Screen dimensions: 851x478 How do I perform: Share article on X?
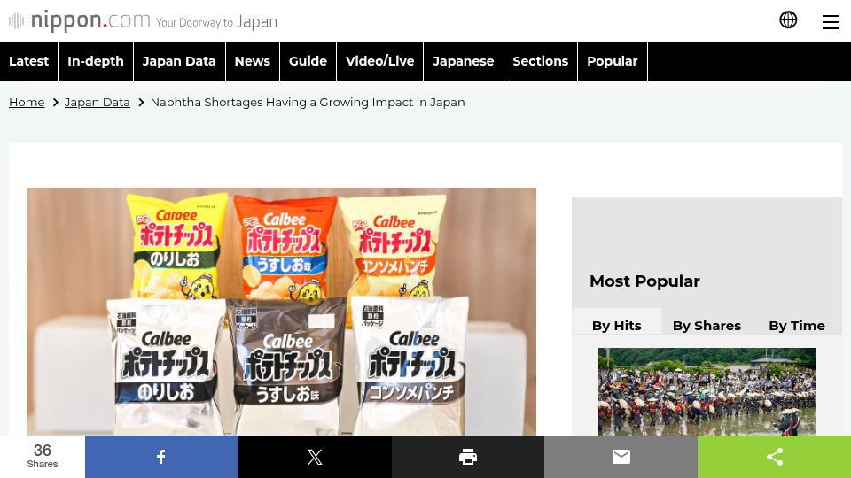315,457
